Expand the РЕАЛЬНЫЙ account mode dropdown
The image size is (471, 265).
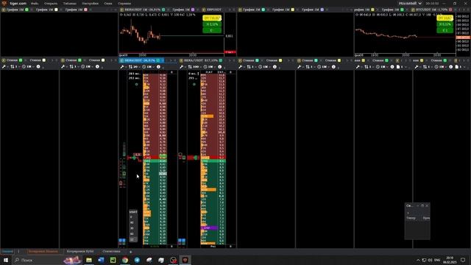(x=410, y=3)
